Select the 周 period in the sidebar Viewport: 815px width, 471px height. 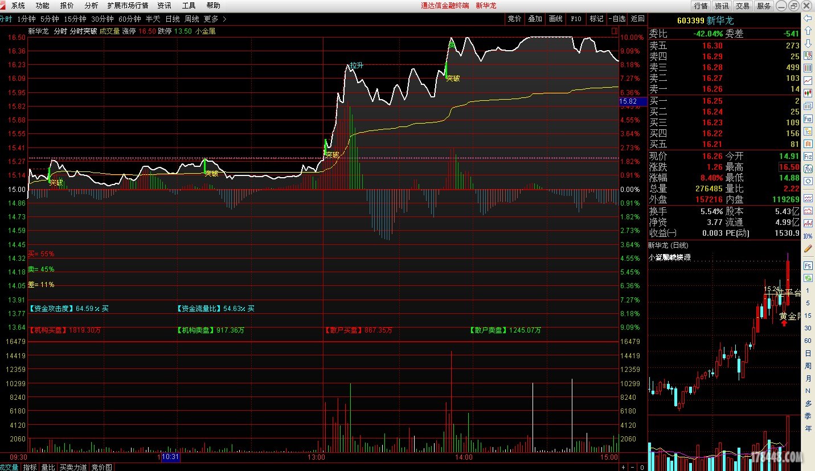(808, 366)
